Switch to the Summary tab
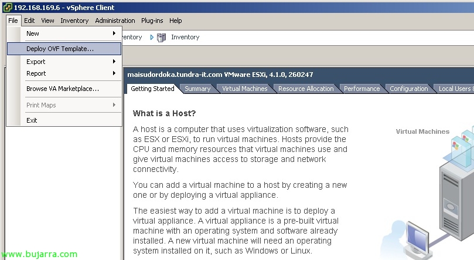 197,89
